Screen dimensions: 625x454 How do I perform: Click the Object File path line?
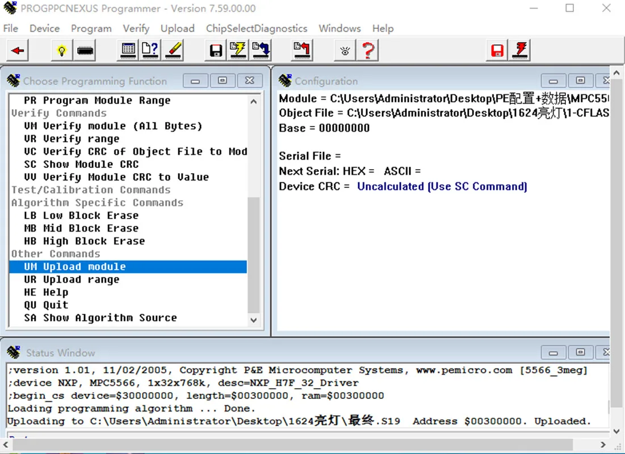click(444, 113)
